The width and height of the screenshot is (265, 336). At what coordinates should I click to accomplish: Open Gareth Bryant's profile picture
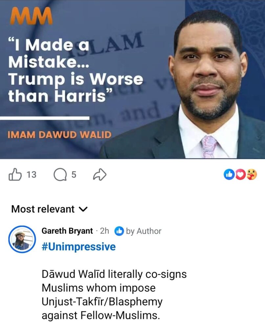point(22,239)
